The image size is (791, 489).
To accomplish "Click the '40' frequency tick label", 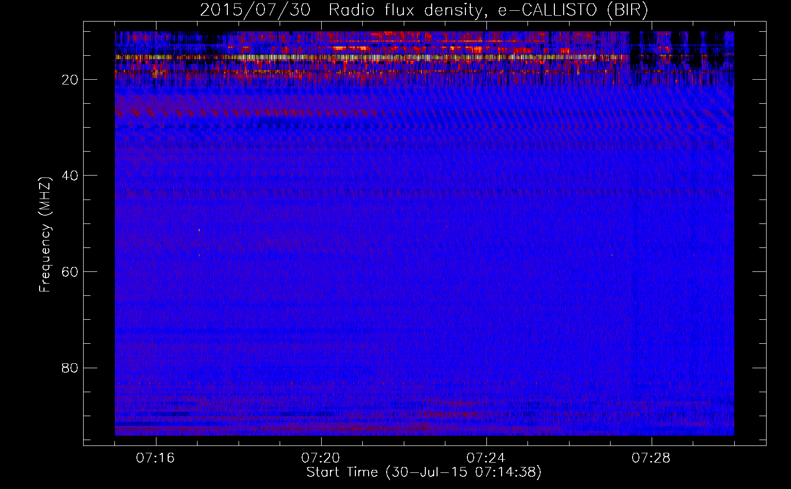I will 70,176.
